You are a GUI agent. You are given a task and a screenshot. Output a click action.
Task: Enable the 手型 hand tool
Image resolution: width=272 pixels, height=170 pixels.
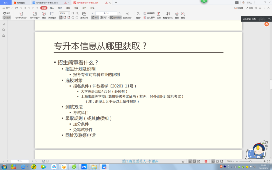(7, 13)
